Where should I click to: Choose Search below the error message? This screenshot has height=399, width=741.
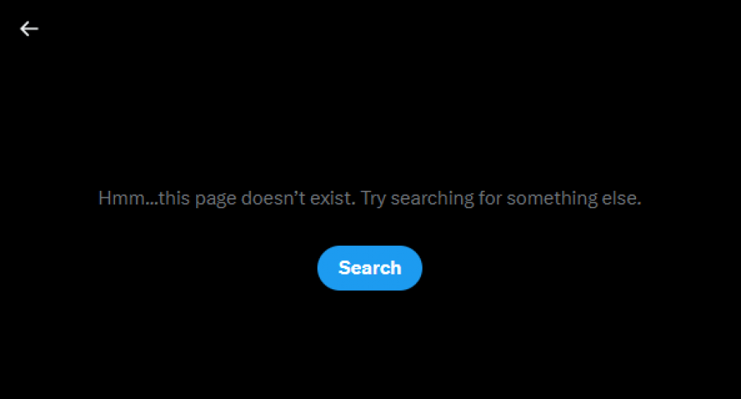pos(370,267)
